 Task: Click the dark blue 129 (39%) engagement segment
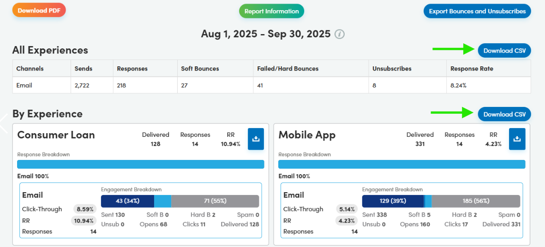tap(393, 201)
